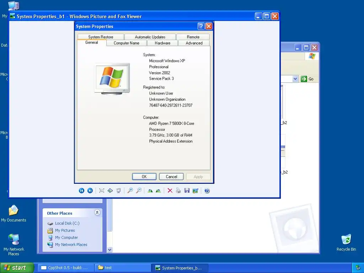Open the address bar dropdown in Explorer
Image resolution: width=364 pixels, height=273 pixels.
[x=295, y=79]
